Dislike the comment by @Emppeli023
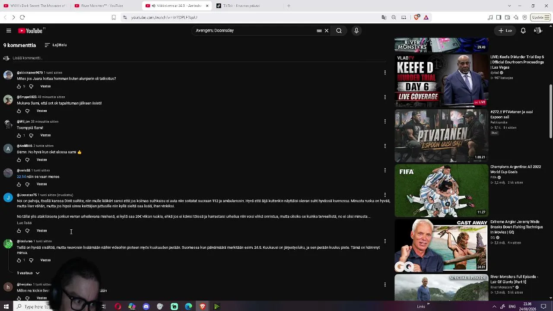This screenshot has width=553, height=311. tap(27, 111)
